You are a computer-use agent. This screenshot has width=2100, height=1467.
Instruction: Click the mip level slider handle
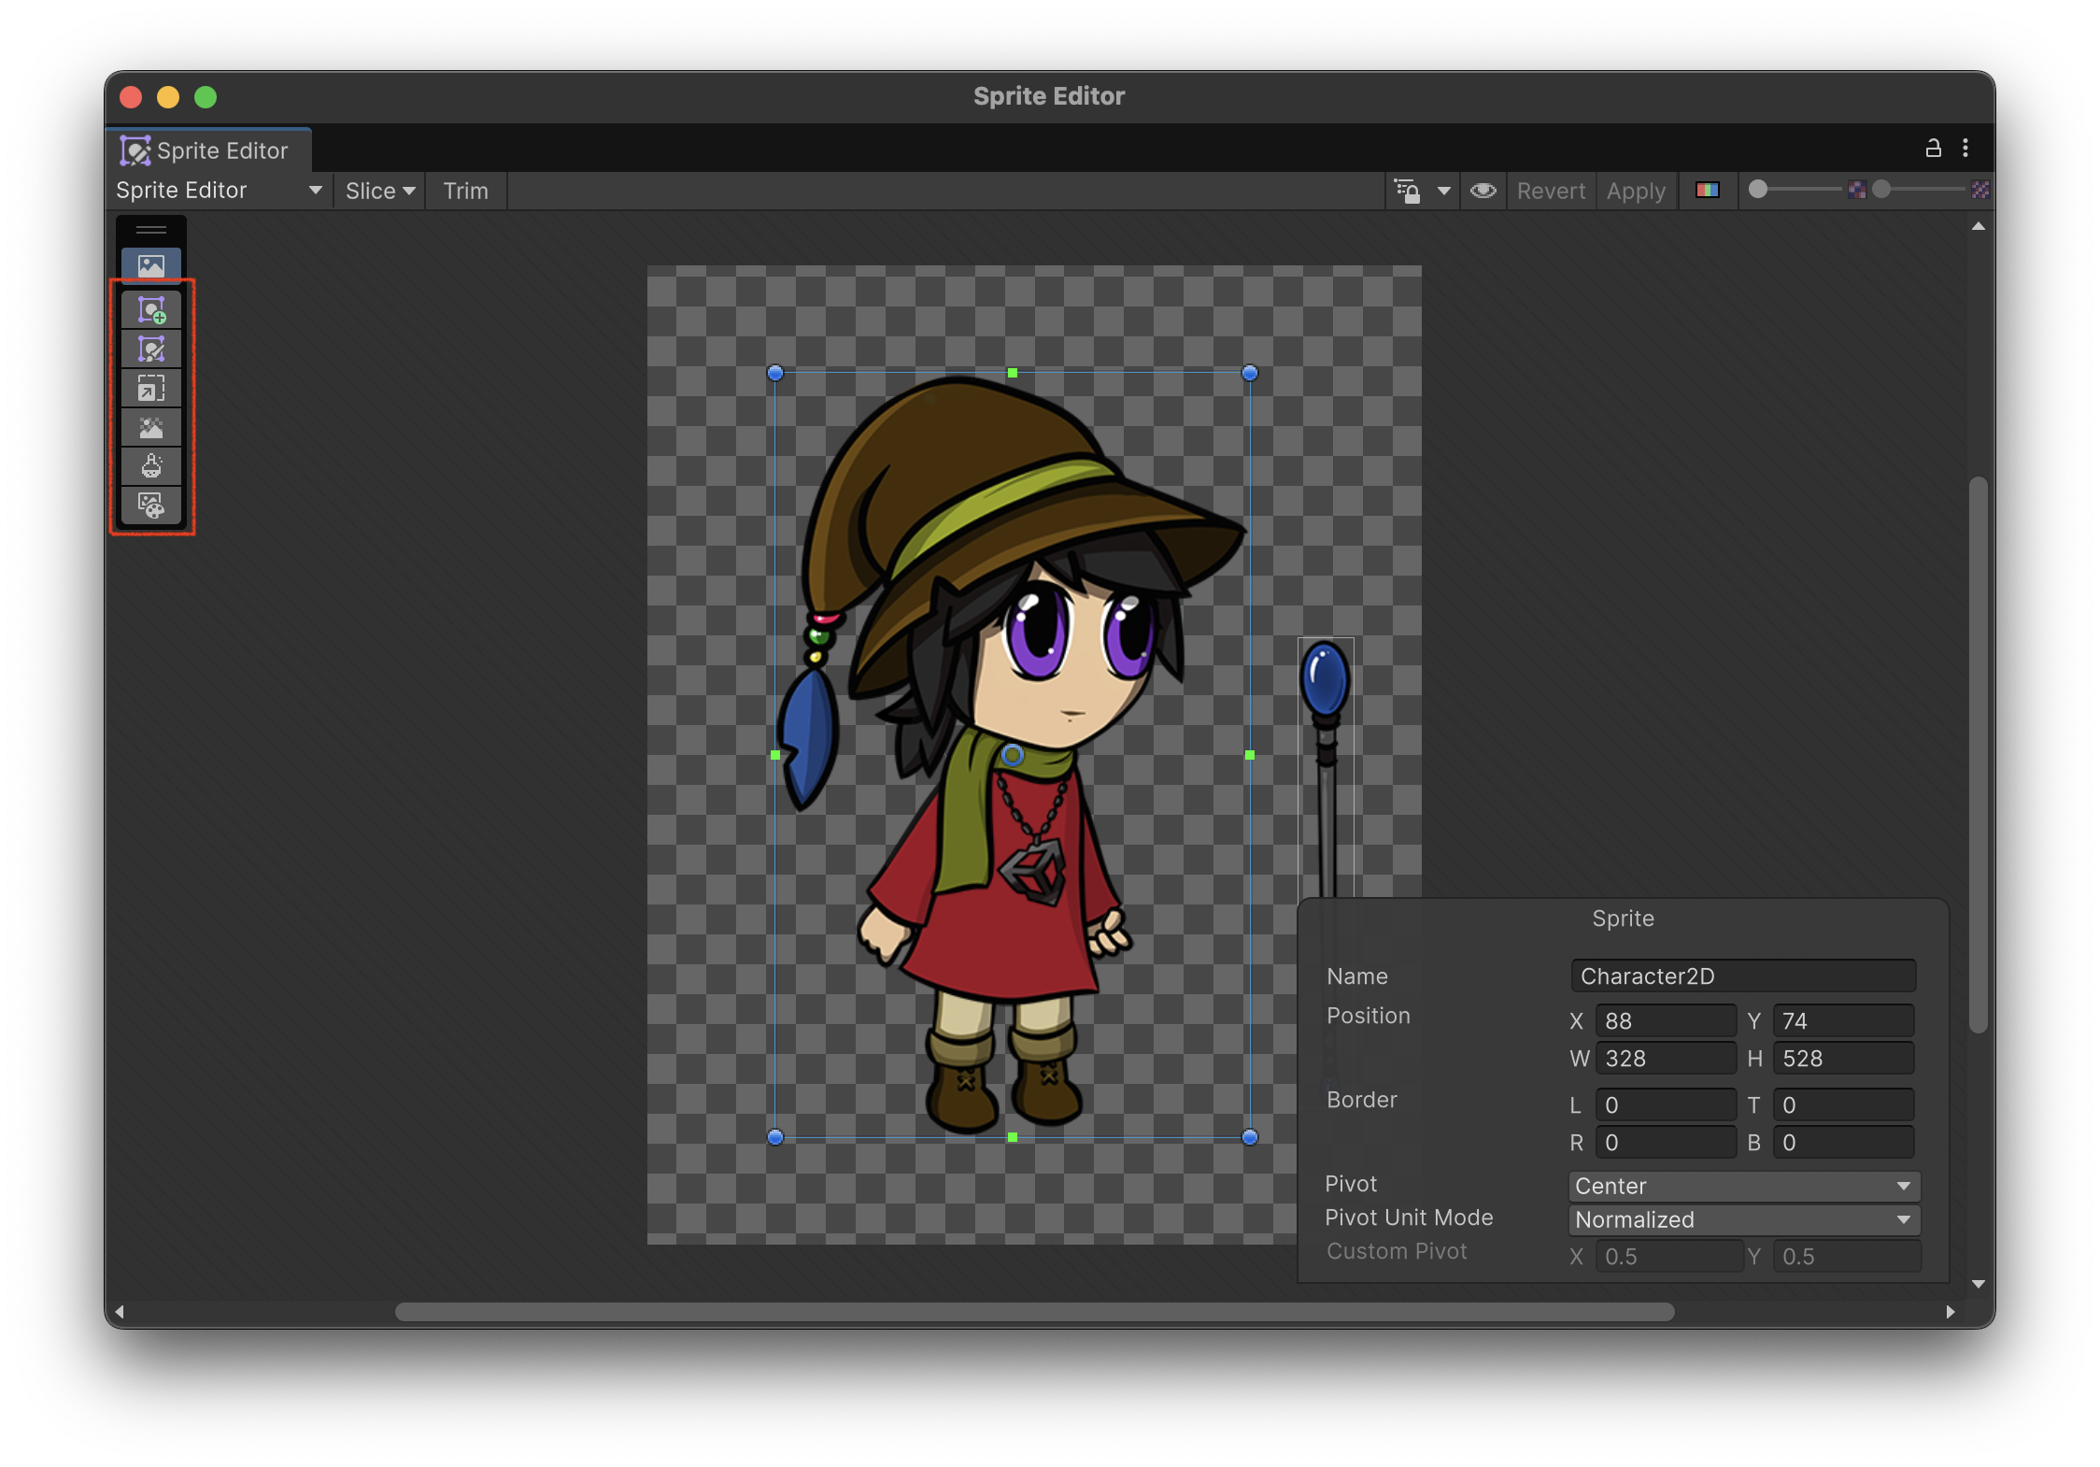coord(1881,190)
